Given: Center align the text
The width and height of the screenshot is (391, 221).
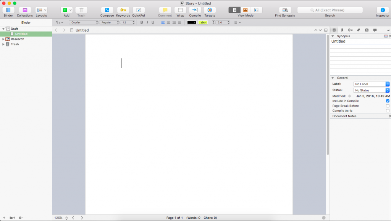Looking at the screenshot, I should tap(168, 22).
